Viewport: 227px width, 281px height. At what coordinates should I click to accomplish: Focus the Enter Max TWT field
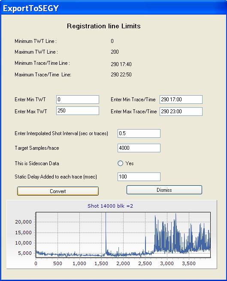78,111
